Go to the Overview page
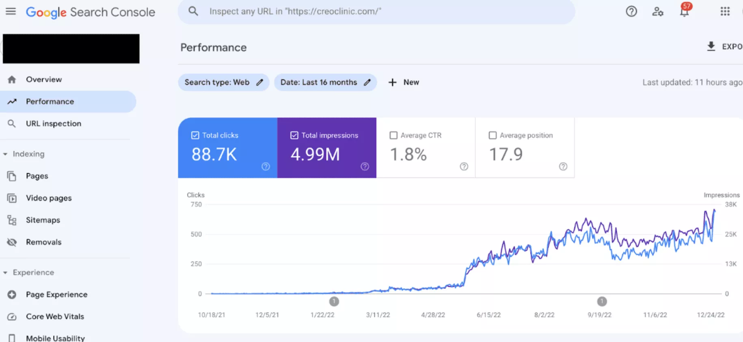743x342 pixels. 44,80
